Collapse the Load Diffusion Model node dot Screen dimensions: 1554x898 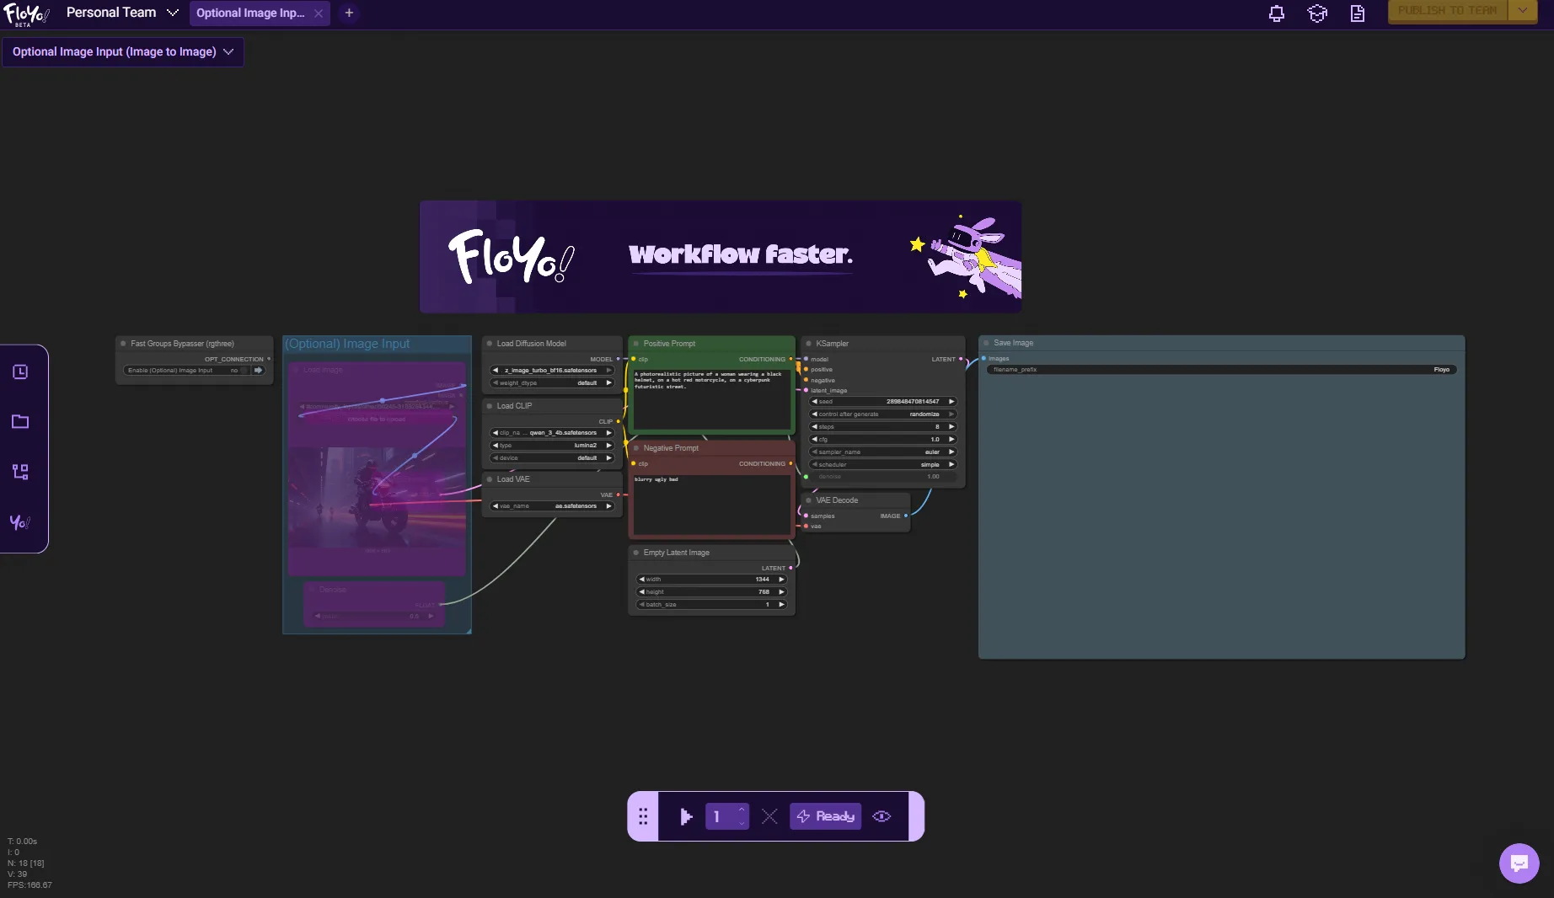coord(490,344)
